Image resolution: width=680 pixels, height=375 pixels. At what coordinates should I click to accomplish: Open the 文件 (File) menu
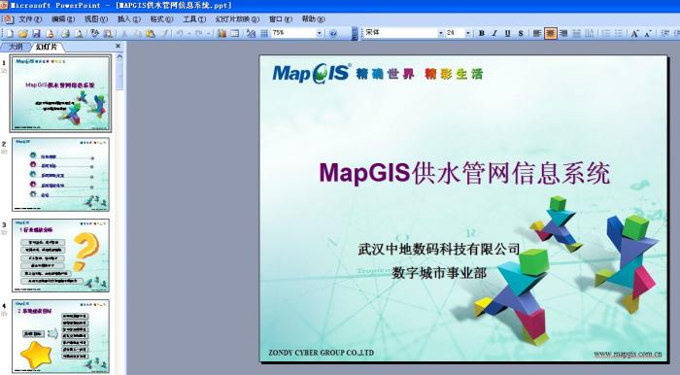(30, 19)
